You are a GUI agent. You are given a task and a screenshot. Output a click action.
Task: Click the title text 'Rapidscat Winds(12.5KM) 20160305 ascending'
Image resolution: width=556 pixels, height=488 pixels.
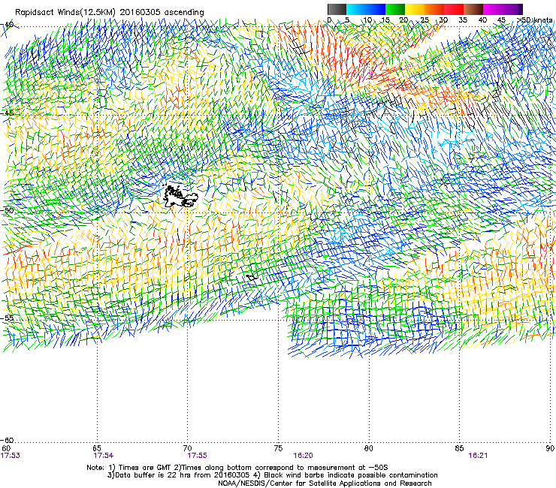[110, 13]
